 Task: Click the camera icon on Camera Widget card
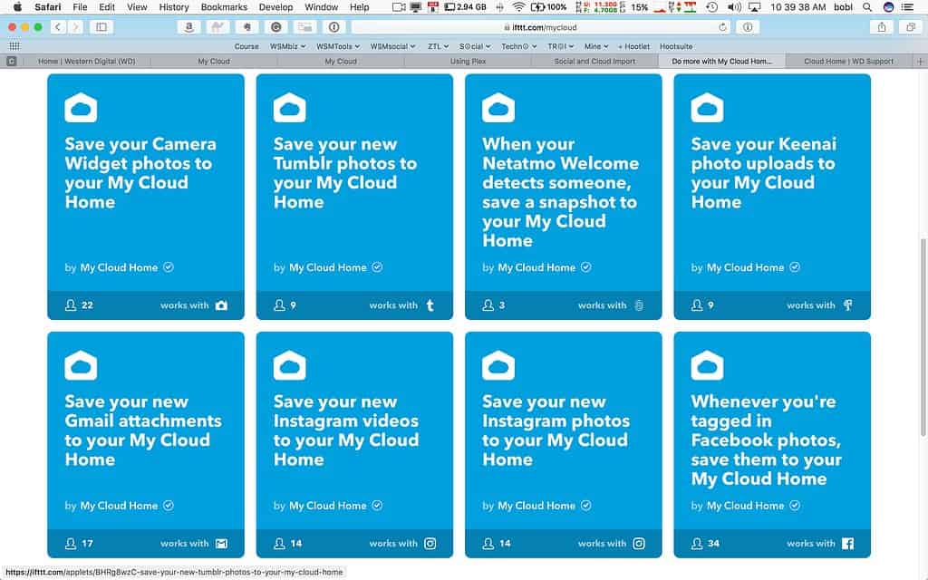click(x=221, y=305)
